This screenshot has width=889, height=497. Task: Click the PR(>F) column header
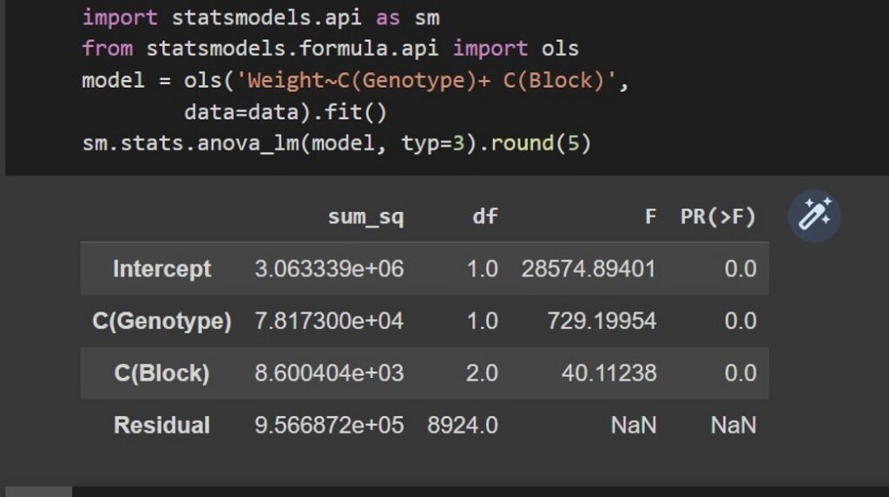click(718, 216)
